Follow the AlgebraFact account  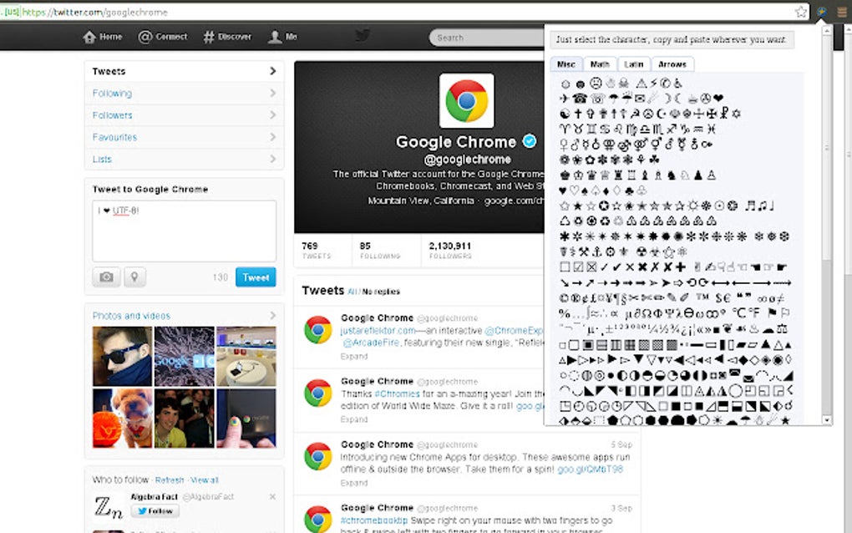coord(154,510)
